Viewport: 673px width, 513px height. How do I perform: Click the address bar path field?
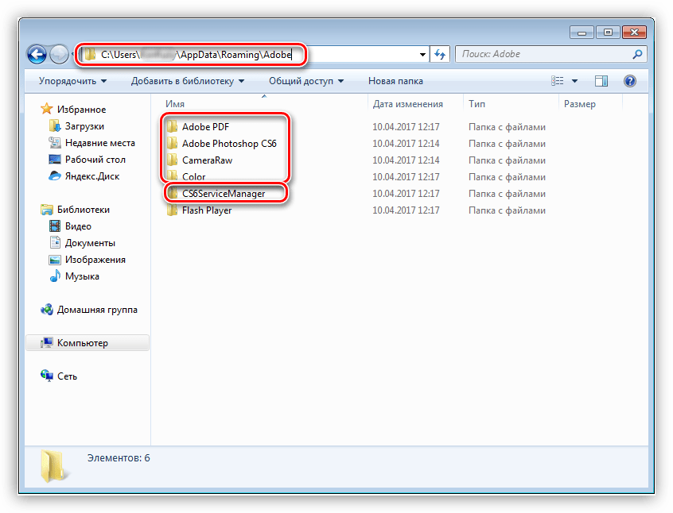coord(252,55)
